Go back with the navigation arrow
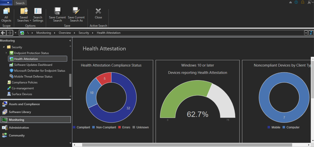This screenshot has height=147, width=314. (3, 33)
